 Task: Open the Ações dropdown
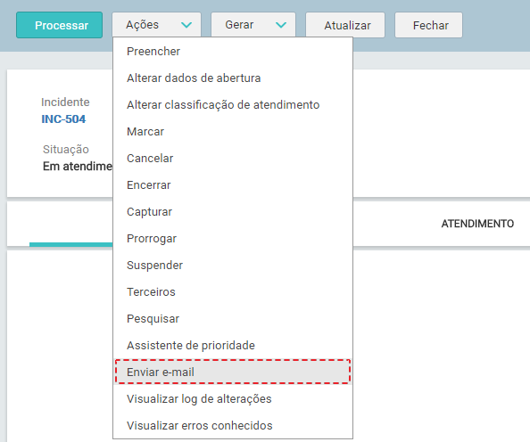(156, 25)
